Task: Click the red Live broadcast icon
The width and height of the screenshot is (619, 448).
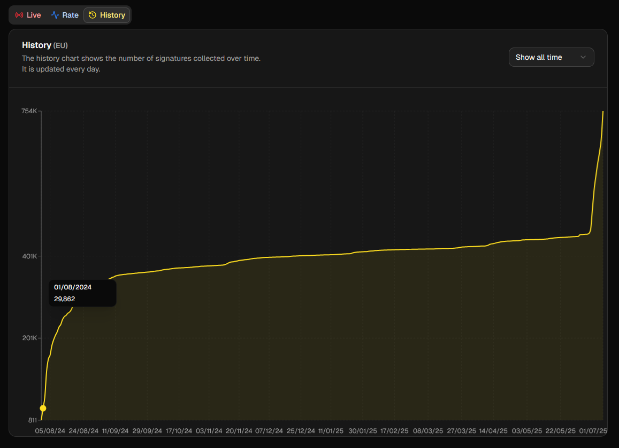Action: (19, 15)
